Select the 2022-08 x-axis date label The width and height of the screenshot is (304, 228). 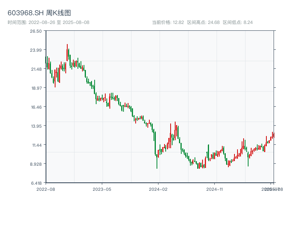pyautogui.click(x=46, y=189)
